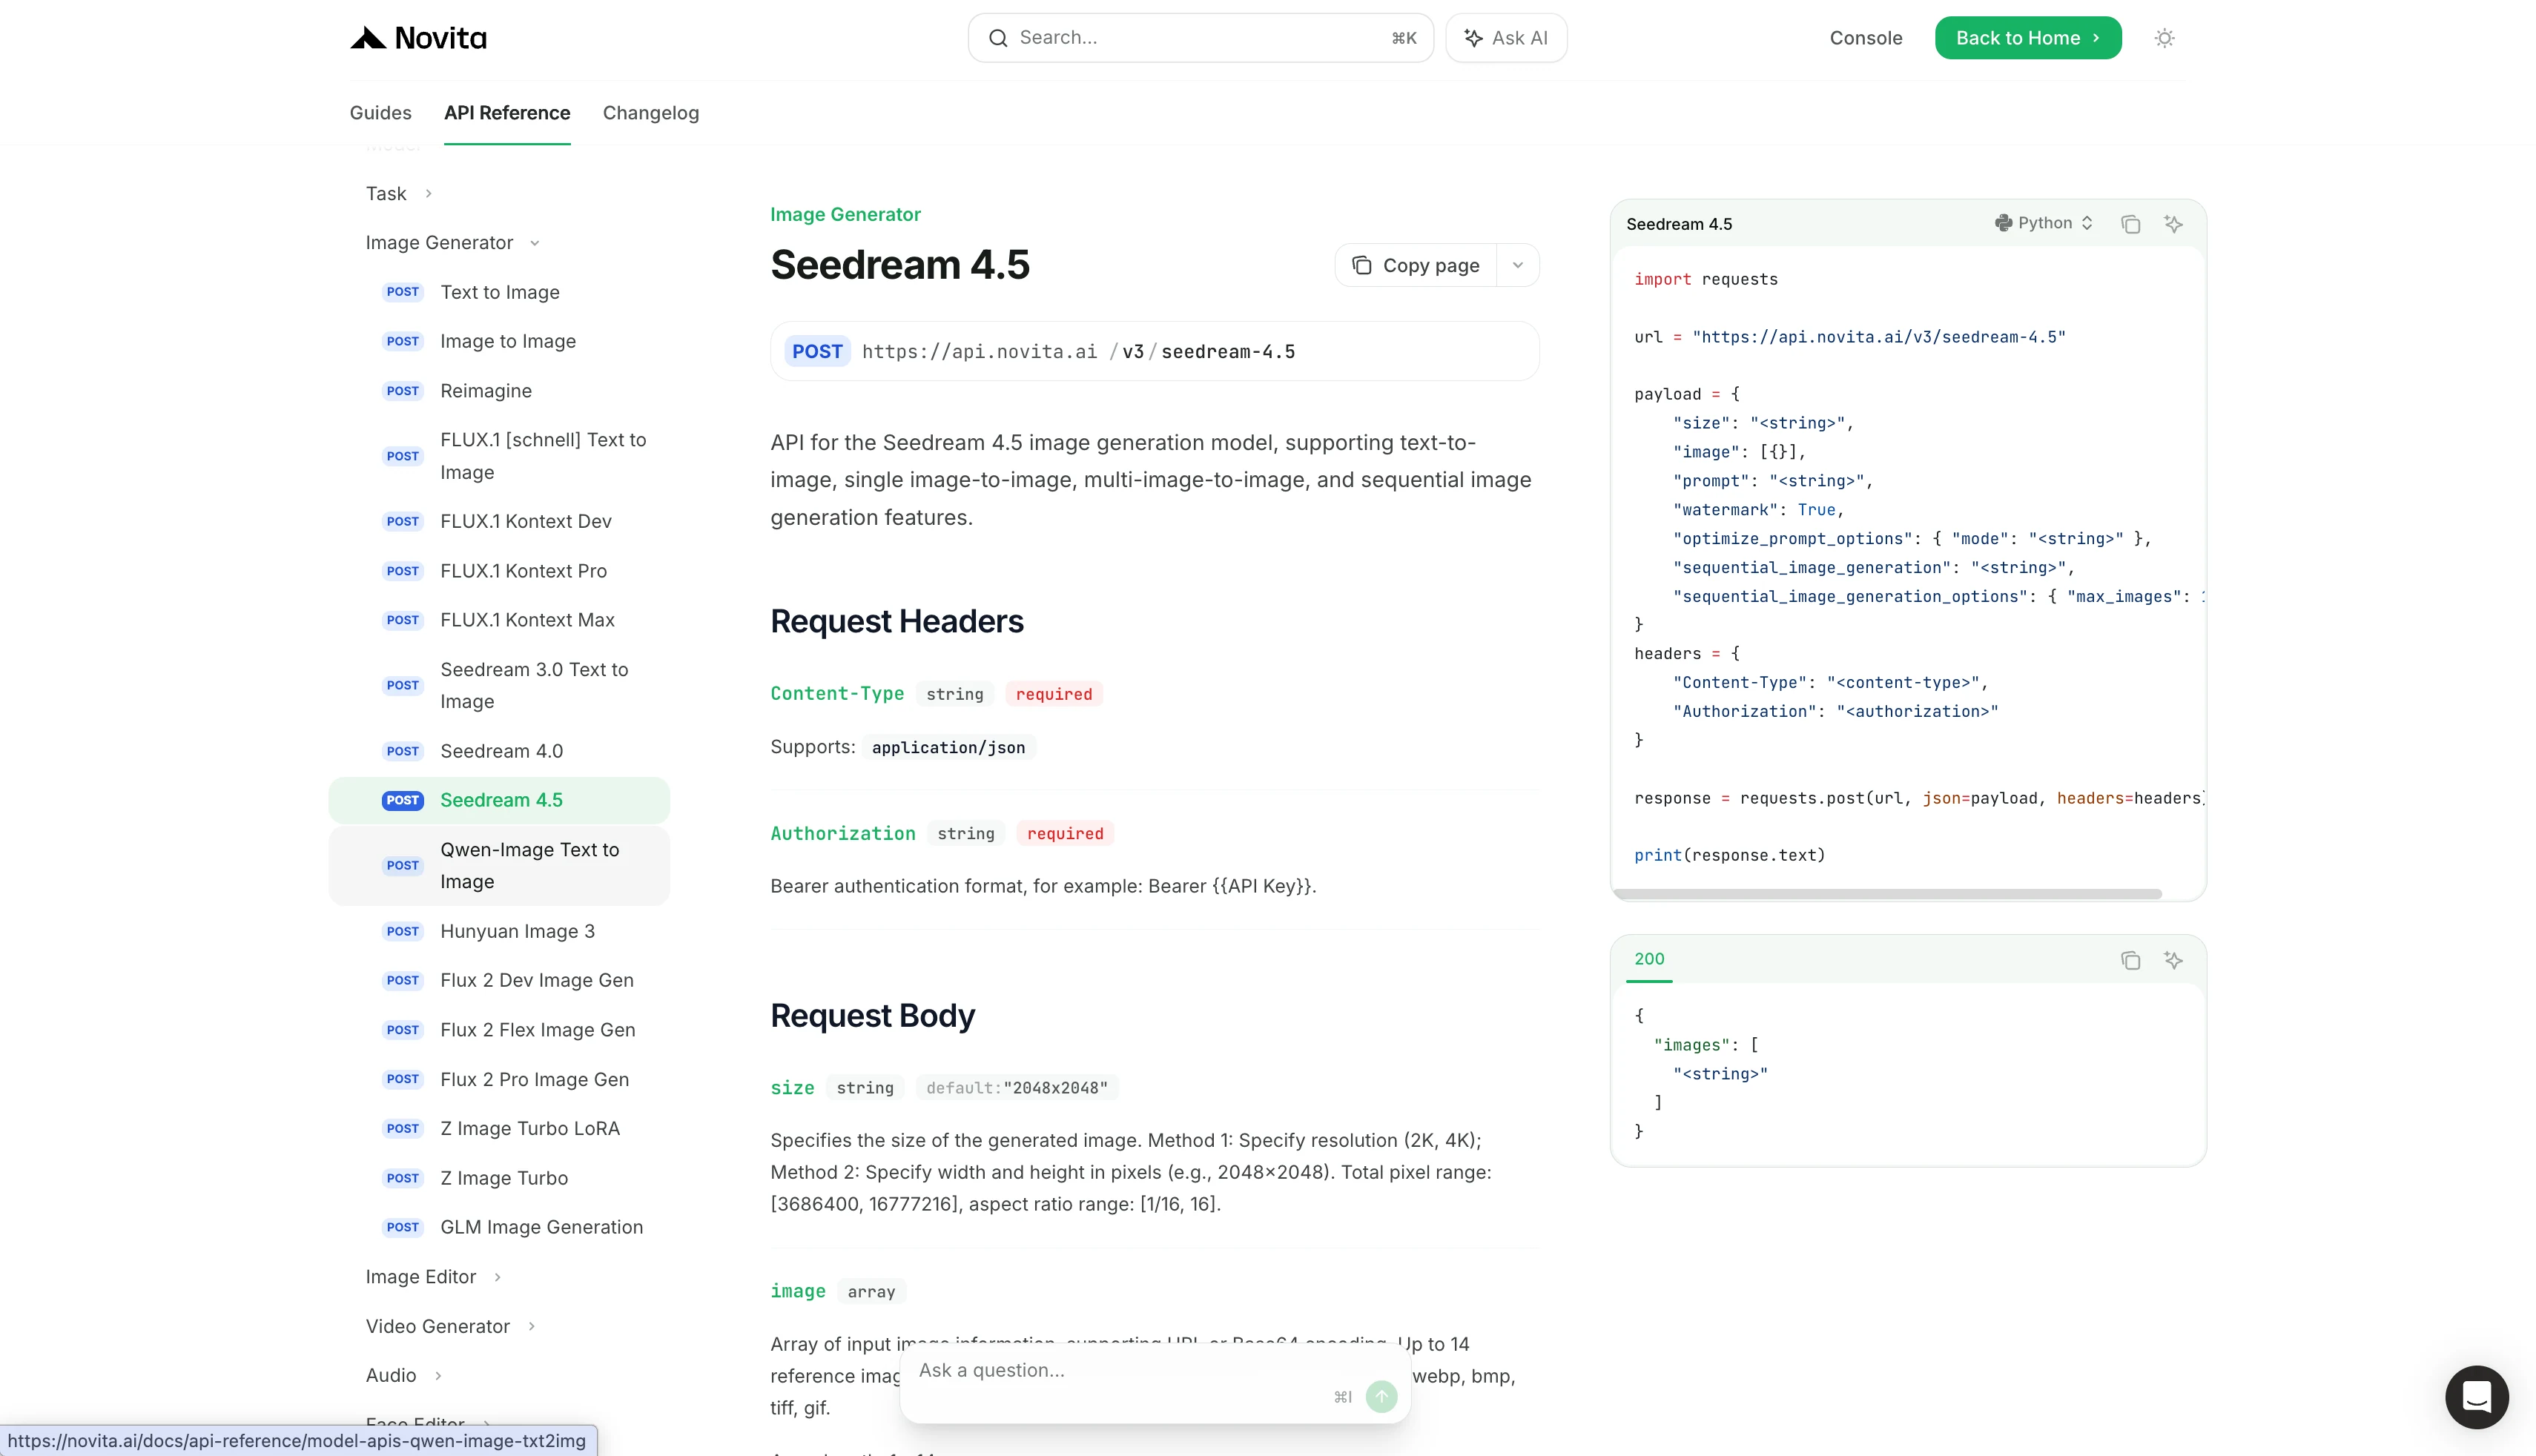Select the 200 response tab

point(1649,959)
